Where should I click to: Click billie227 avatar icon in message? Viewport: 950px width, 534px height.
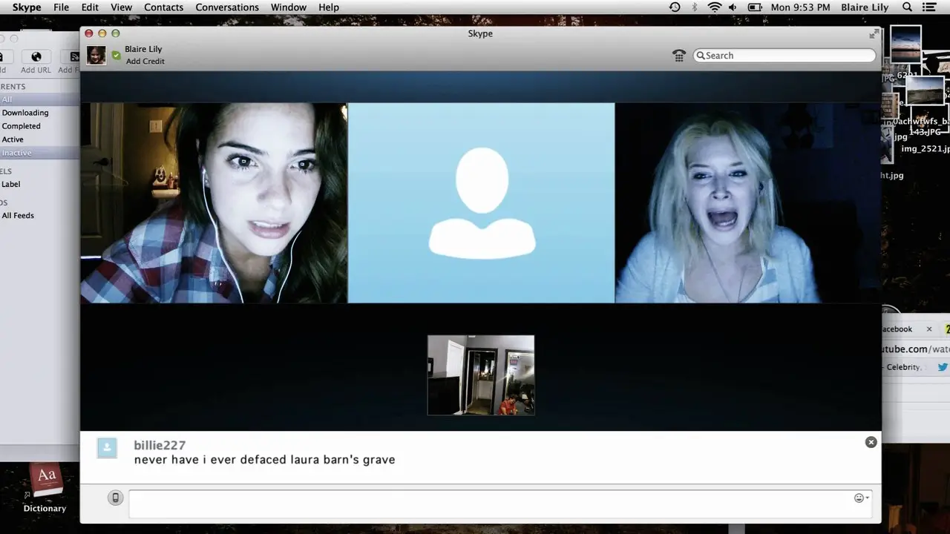click(107, 447)
